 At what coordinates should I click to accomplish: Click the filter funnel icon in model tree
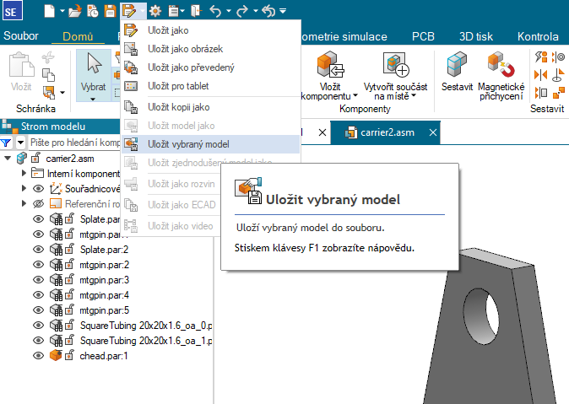pos(7,143)
